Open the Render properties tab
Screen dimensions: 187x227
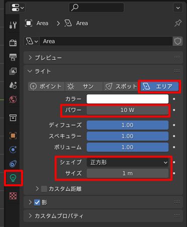tap(13, 43)
